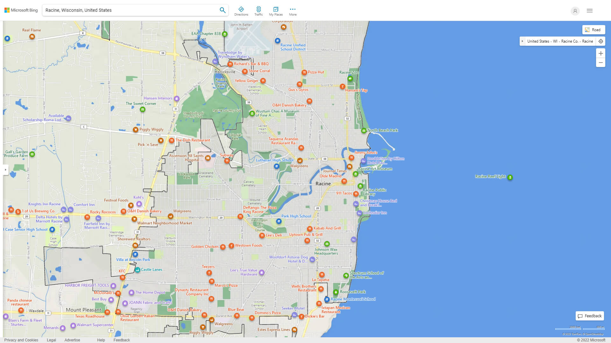611x343 pixels.
Task: Zoom out using the minus icon
Action: tap(600, 63)
